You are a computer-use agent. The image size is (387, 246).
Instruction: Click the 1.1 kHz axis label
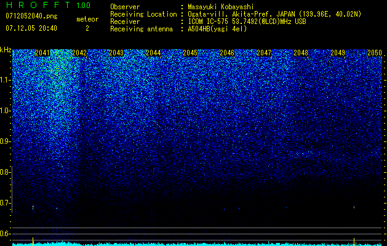[4, 80]
